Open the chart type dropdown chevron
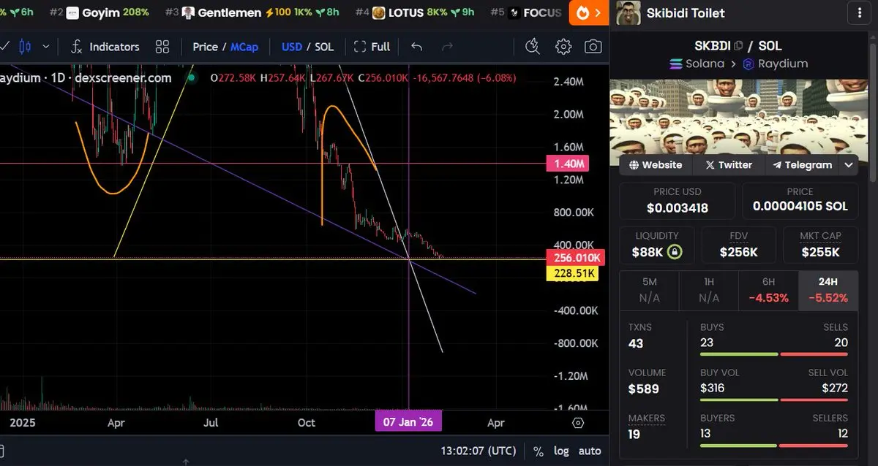 coord(46,47)
